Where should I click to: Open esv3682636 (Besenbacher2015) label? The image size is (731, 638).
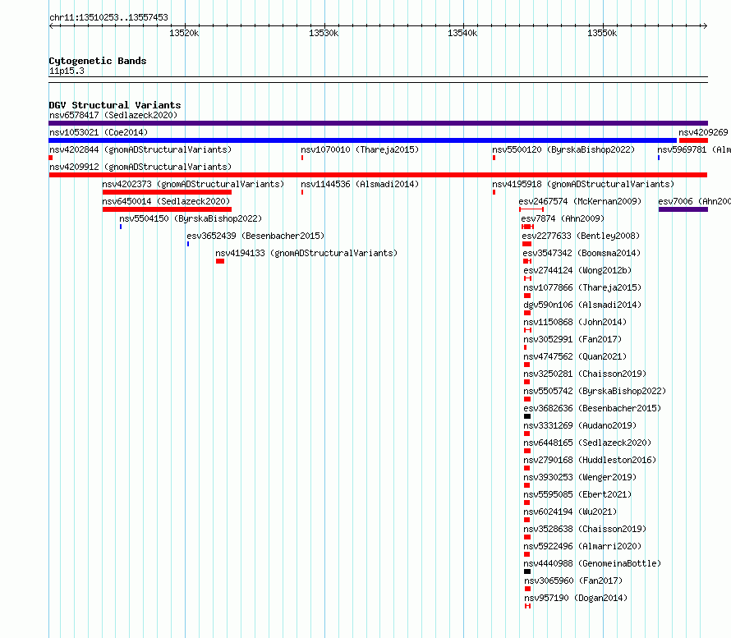tap(592, 408)
